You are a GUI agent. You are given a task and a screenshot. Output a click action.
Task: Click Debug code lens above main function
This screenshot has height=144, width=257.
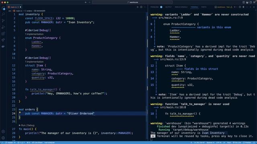click(x=31, y=125)
